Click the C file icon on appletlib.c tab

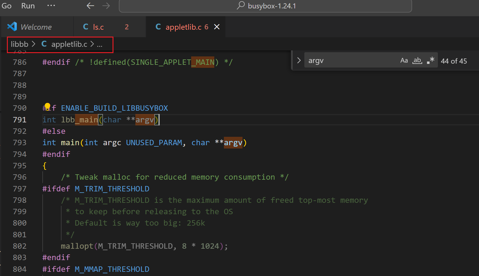pyautogui.click(x=158, y=27)
